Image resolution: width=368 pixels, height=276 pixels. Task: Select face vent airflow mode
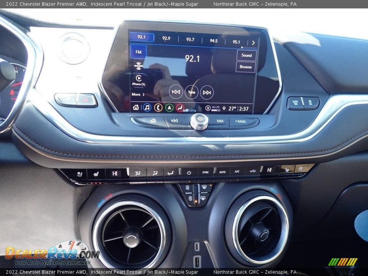pos(155,173)
